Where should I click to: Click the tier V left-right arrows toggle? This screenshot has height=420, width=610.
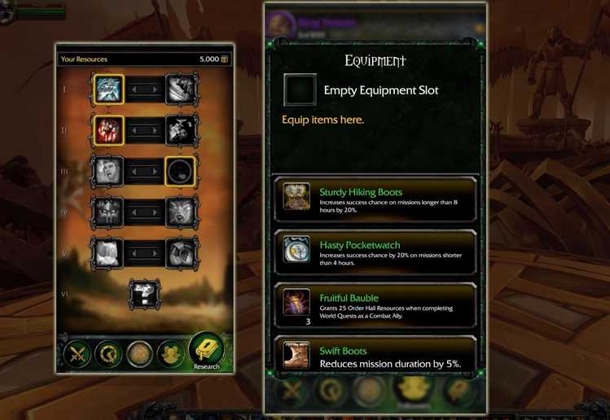click(x=144, y=253)
